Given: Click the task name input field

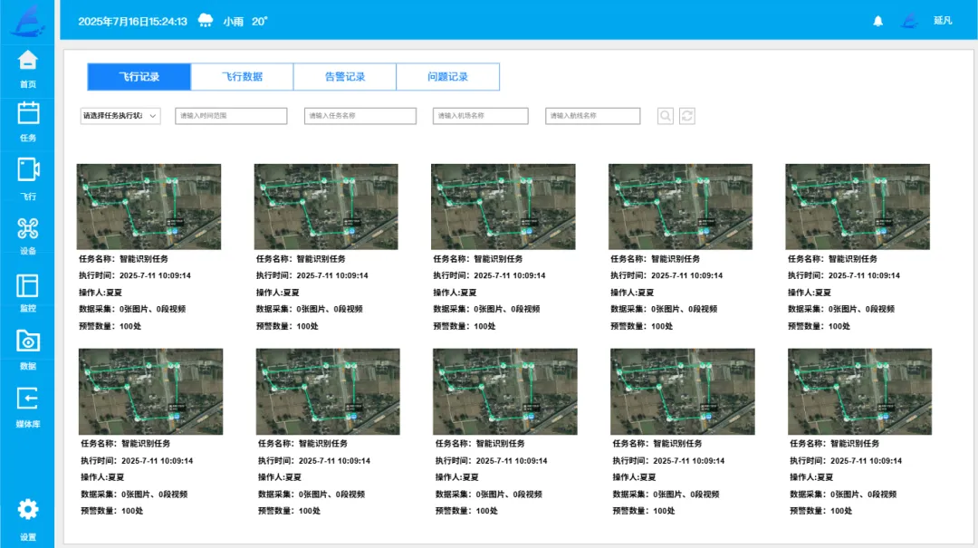Looking at the screenshot, I should click(x=360, y=116).
